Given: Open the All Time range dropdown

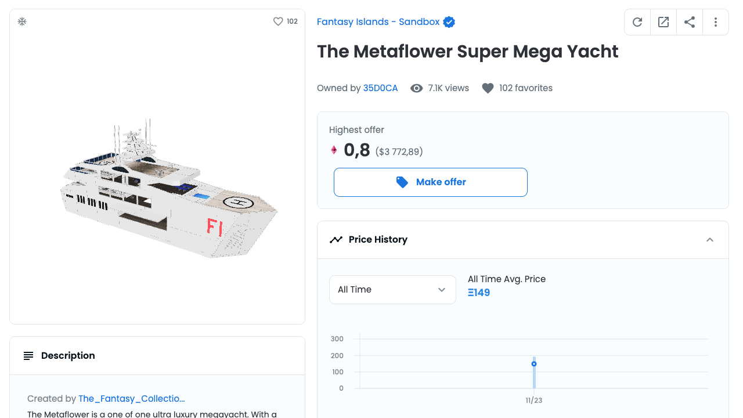Looking at the screenshot, I should tap(392, 290).
